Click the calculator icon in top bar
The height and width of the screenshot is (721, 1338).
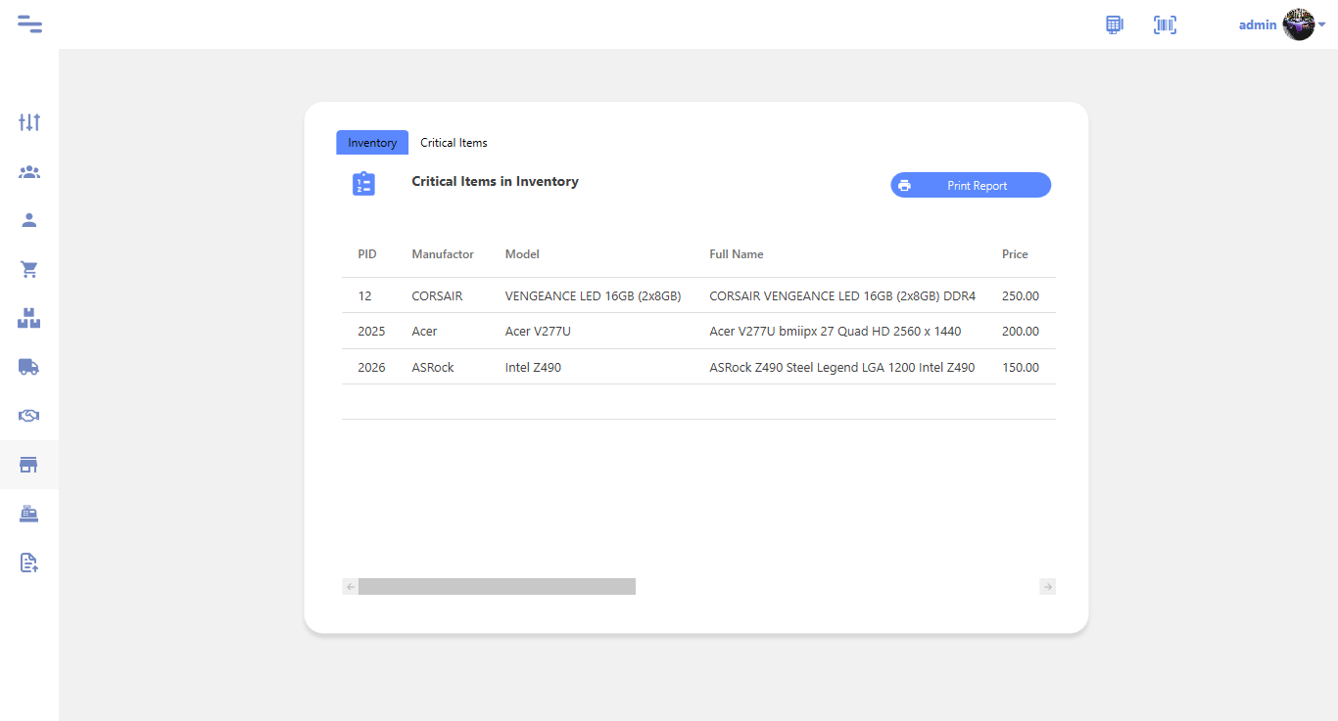pyautogui.click(x=1115, y=24)
